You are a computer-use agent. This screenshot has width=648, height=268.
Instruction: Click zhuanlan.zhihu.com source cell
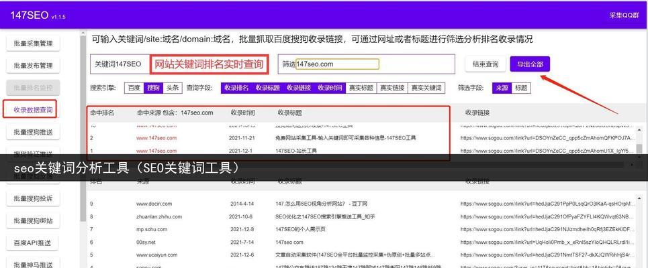(159, 216)
